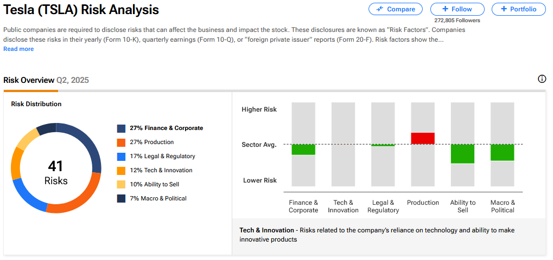Image resolution: width=553 pixels, height=260 pixels.
Task: Click the green Macro & Political bar
Action: [503, 152]
